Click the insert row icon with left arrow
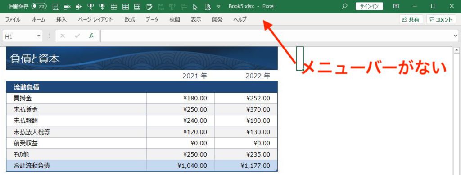The image size is (461, 175). point(79,6)
